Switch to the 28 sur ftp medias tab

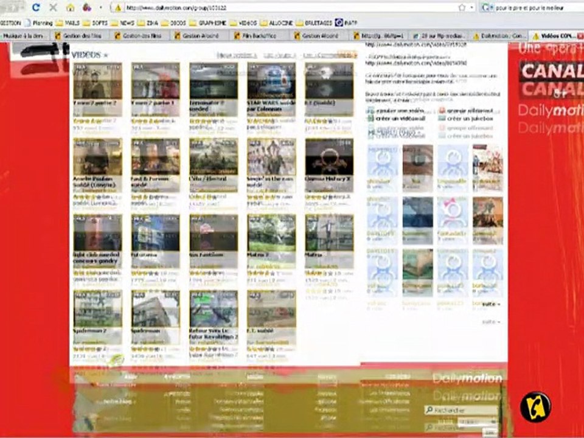click(x=439, y=36)
